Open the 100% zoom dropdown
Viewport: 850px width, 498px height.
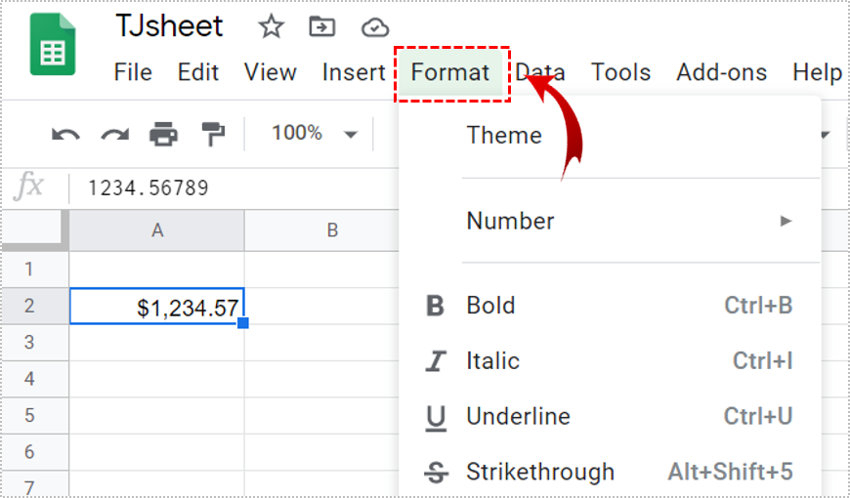coord(314,134)
